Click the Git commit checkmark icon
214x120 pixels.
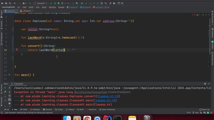coord(90,3)
